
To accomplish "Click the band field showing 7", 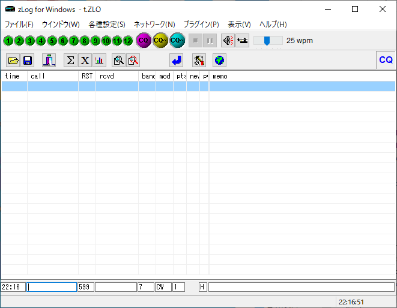I will pyautogui.click(x=146, y=287).
